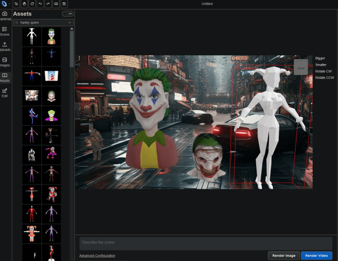Click the FRONT view cube
Screen dimensions: 338x261
[x=301, y=67]
